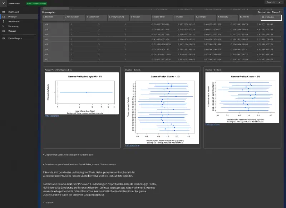This screenshot has width=286, height=208.
Task: Click the Manual book icon
Action: pyautogui.click(x=4, y=31)
